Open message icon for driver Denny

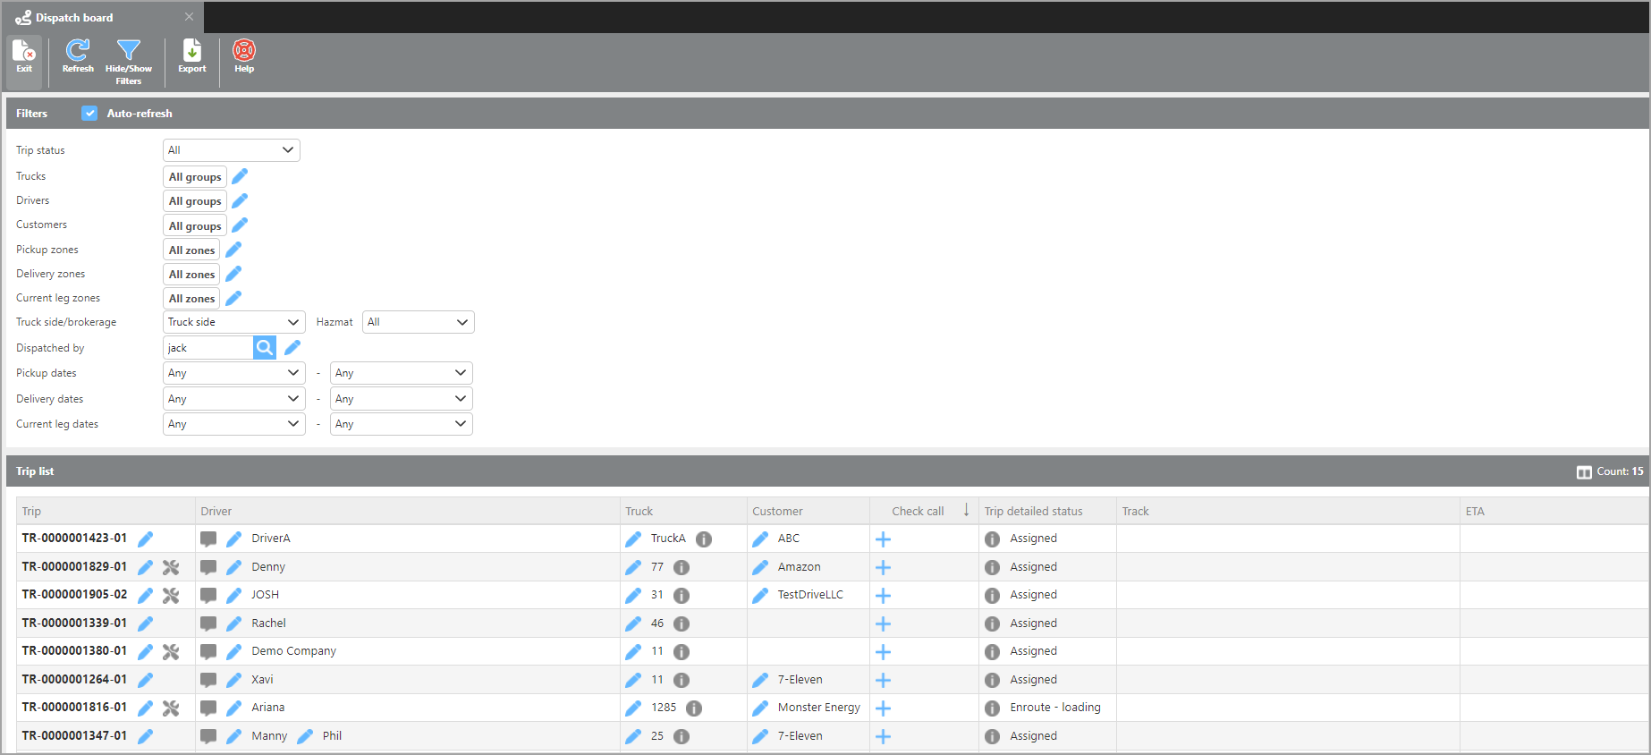point(208,567)
